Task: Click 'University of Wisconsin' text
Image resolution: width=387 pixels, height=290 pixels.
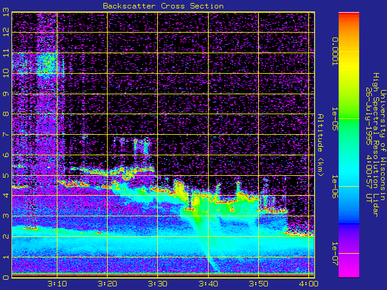Action: [x=383, y=145]
